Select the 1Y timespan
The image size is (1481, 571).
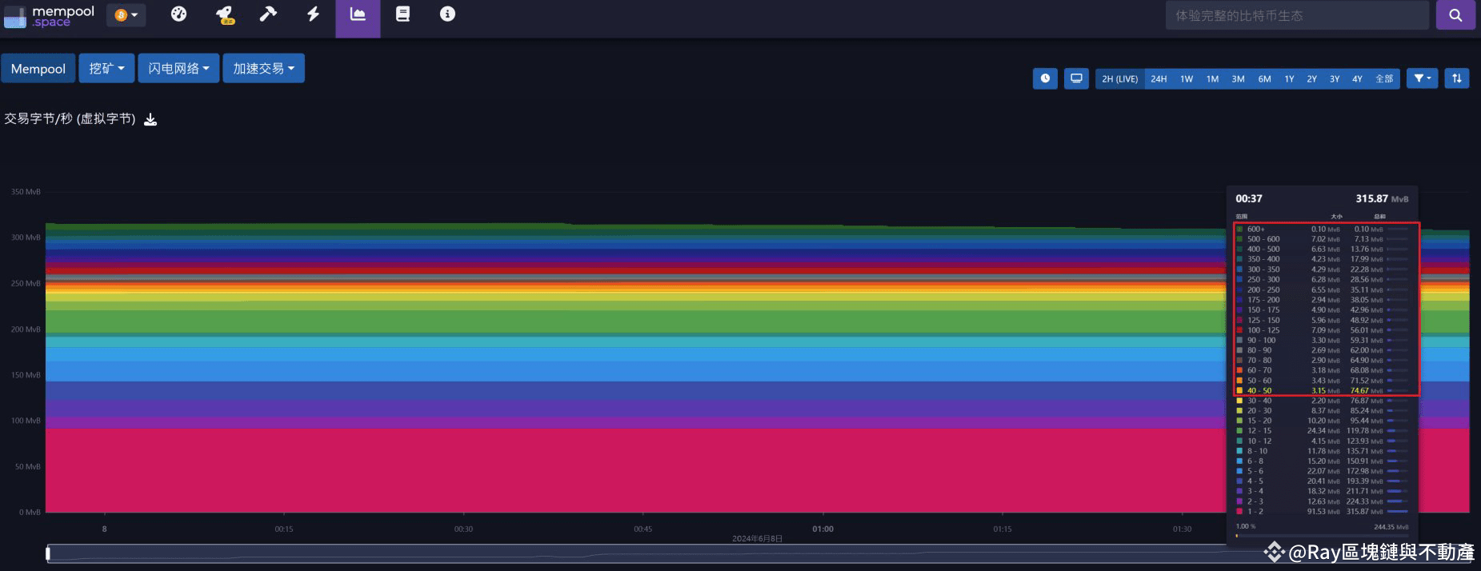pos(1289,78)
